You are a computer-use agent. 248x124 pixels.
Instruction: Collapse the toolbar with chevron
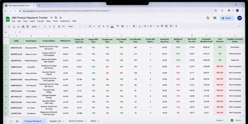coord(239,26)
